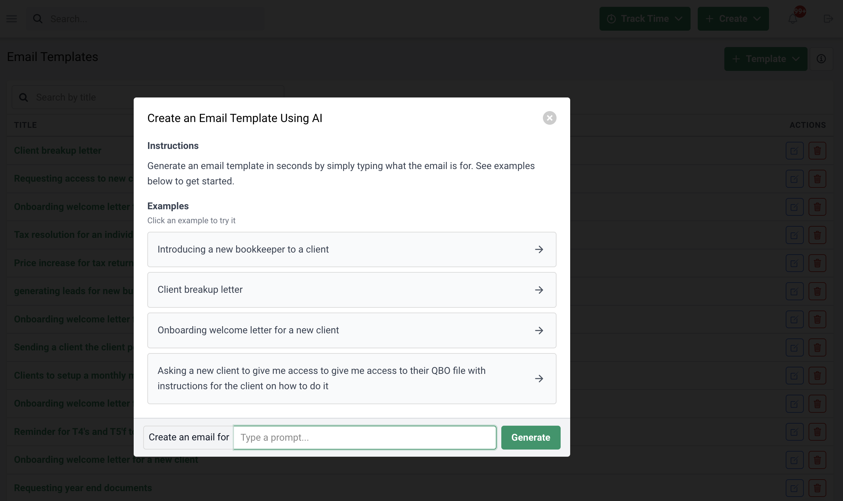Viewport: 843px width, 501px height.
Task: Delete the Requesting year end documents row
Action: tap(817, 488)
